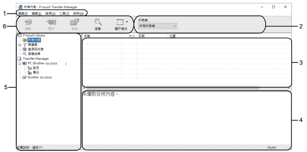Click the 搜尋 magnifier search icon
The height and width of the screenshot is (152, 307).
[x=98, y=22]
